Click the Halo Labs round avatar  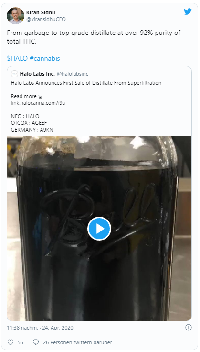(x=14, y=74)
